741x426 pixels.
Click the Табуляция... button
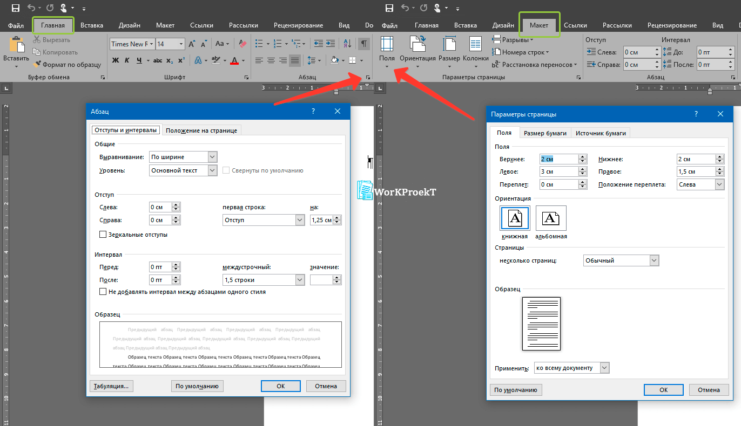point(111,386)
